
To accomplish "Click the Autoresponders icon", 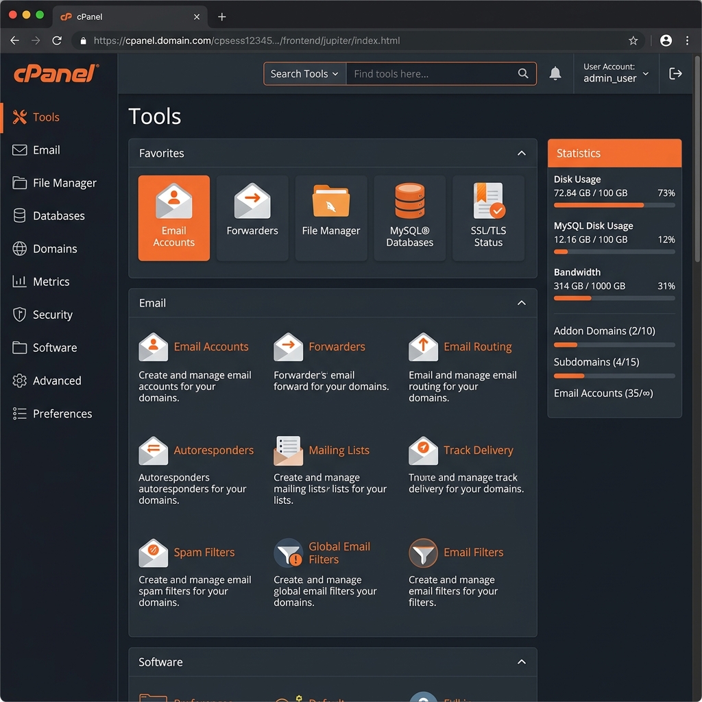I will (153, 450).
